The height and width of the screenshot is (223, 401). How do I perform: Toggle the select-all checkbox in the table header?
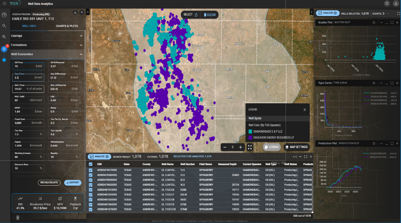point(90,164)
